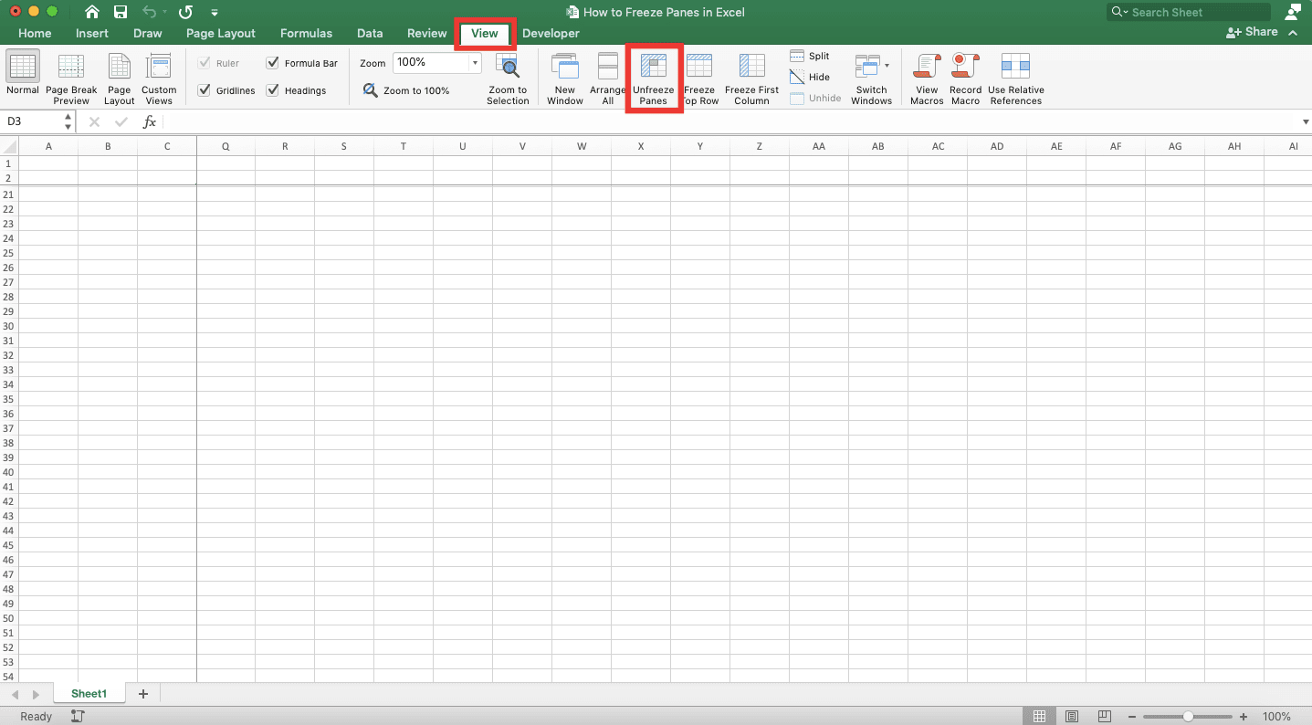1312x725 pixels.
Task: Open the Developer tab
Action: click(x=551, y=33)
